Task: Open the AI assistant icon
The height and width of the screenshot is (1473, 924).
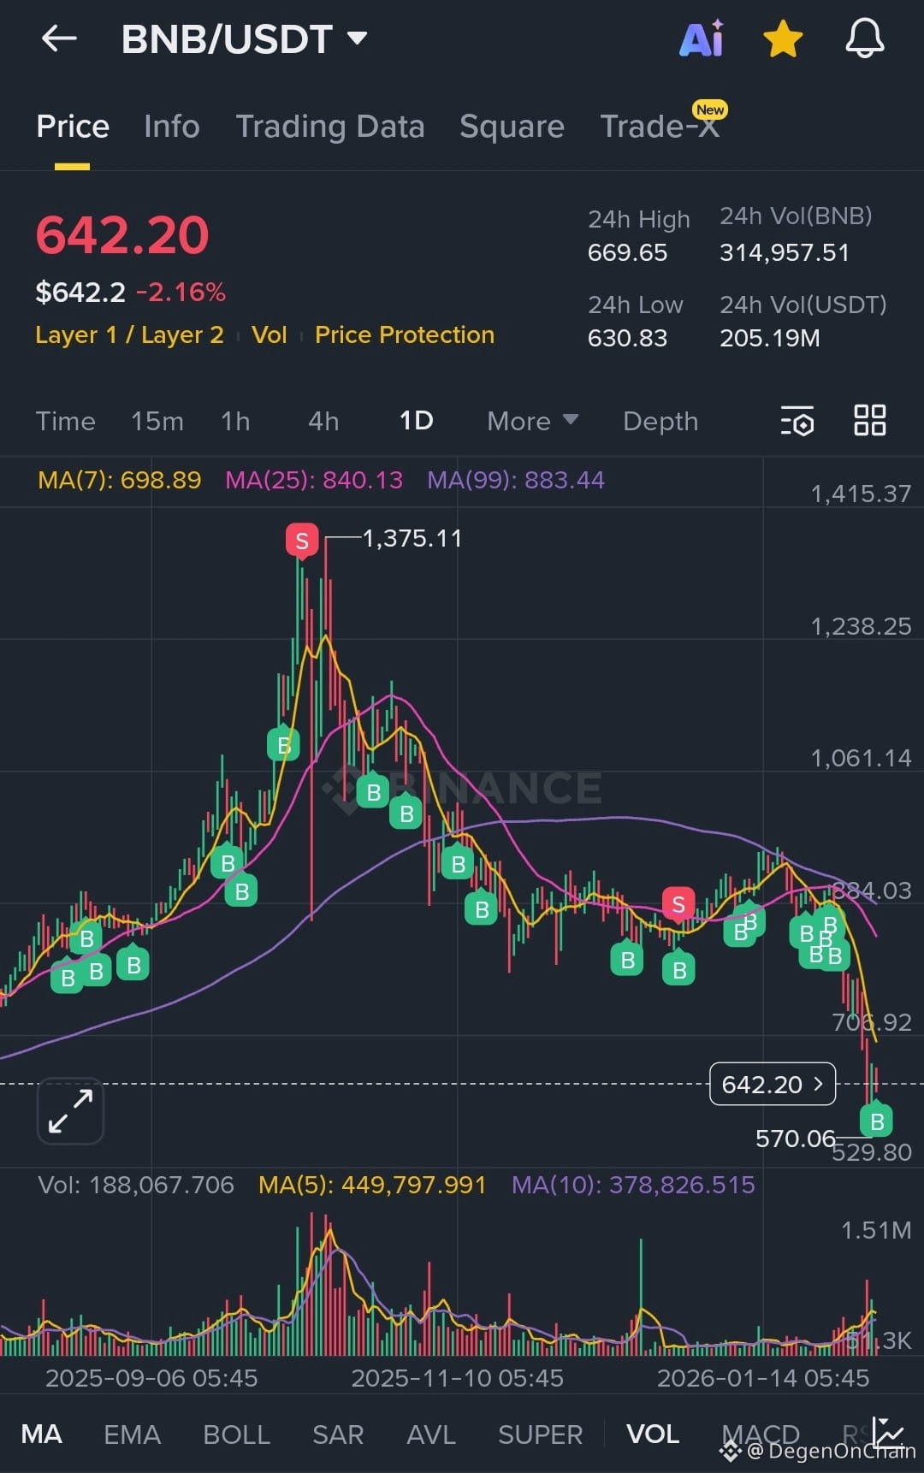Action: pyautogui.click(x=702, y=38)
